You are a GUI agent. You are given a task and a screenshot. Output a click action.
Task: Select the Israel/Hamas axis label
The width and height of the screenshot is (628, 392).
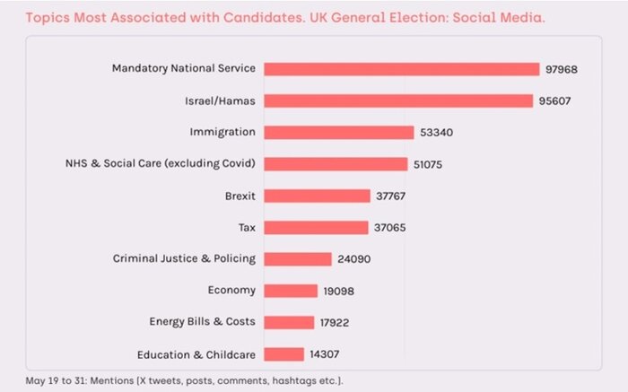219,100
